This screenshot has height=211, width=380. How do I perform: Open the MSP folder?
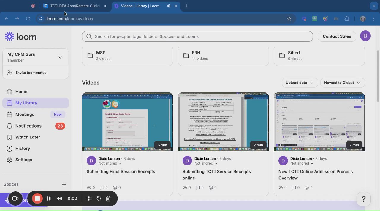(127, 56)
